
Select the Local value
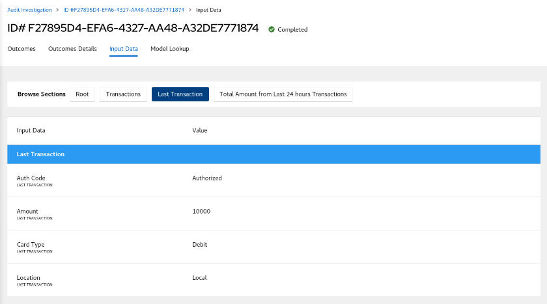pyautogui.click(x=199, y=278)
